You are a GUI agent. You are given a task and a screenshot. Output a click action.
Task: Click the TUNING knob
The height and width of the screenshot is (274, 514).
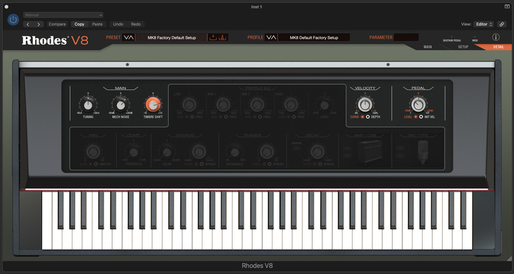88,105
